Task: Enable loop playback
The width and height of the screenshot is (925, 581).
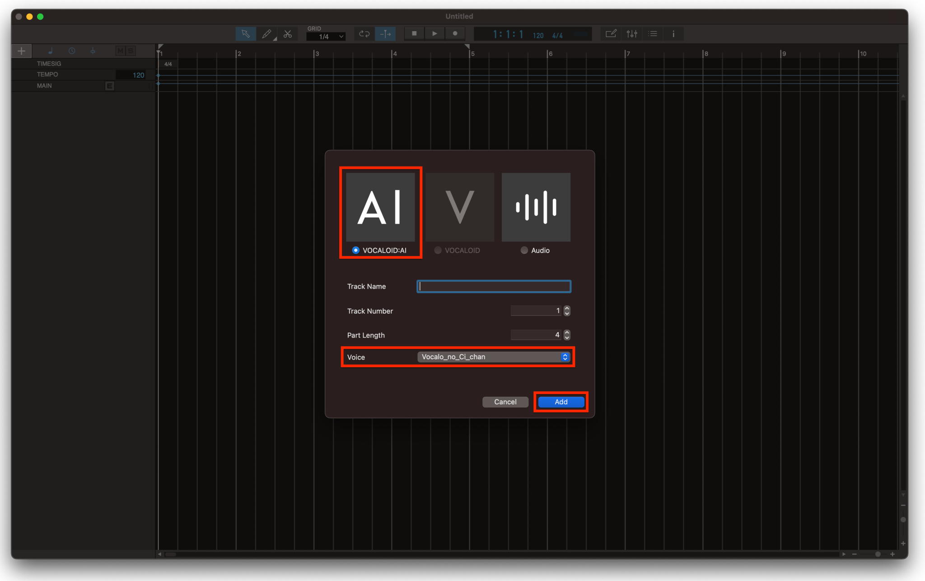Action: coord(364,33)
